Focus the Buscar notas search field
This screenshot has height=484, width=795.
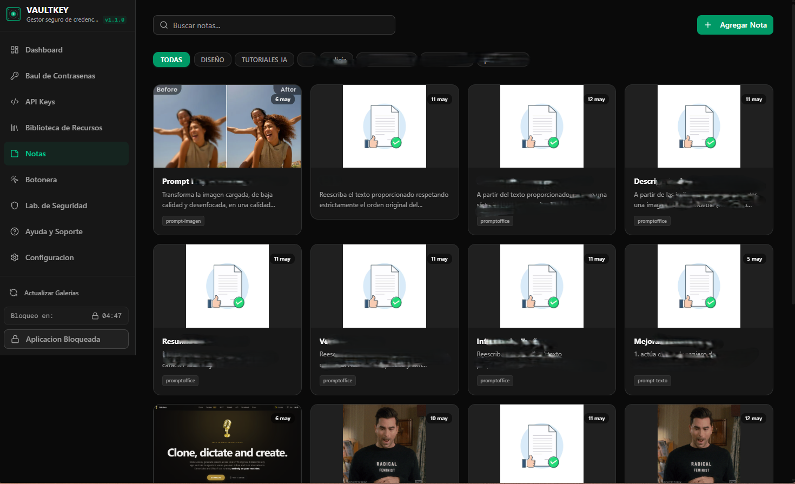coord(274,25)
